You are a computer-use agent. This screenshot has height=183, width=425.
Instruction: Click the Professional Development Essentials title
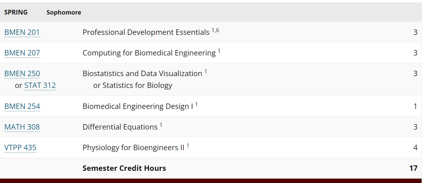tap(146, 32)
